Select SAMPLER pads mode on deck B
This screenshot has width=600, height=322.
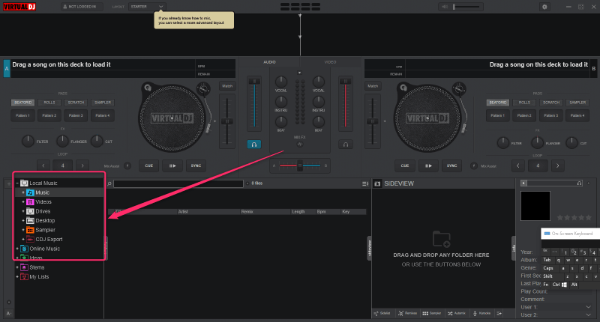tap(577, 103)
